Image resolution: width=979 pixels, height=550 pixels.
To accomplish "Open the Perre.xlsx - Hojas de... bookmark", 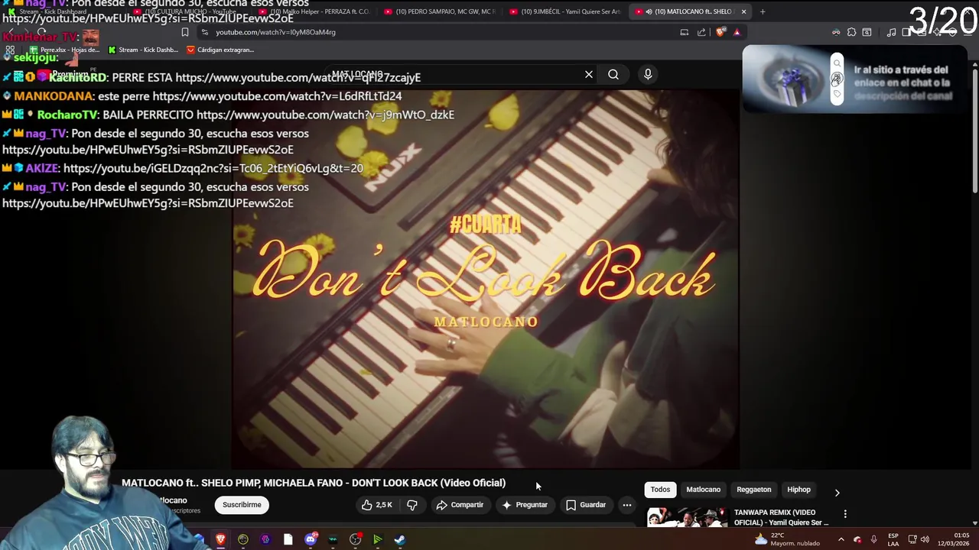I will point(63,50).
